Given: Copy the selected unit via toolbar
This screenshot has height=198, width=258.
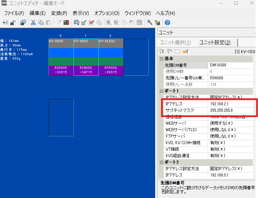Looking at the screenshot, I should point(41,22).
